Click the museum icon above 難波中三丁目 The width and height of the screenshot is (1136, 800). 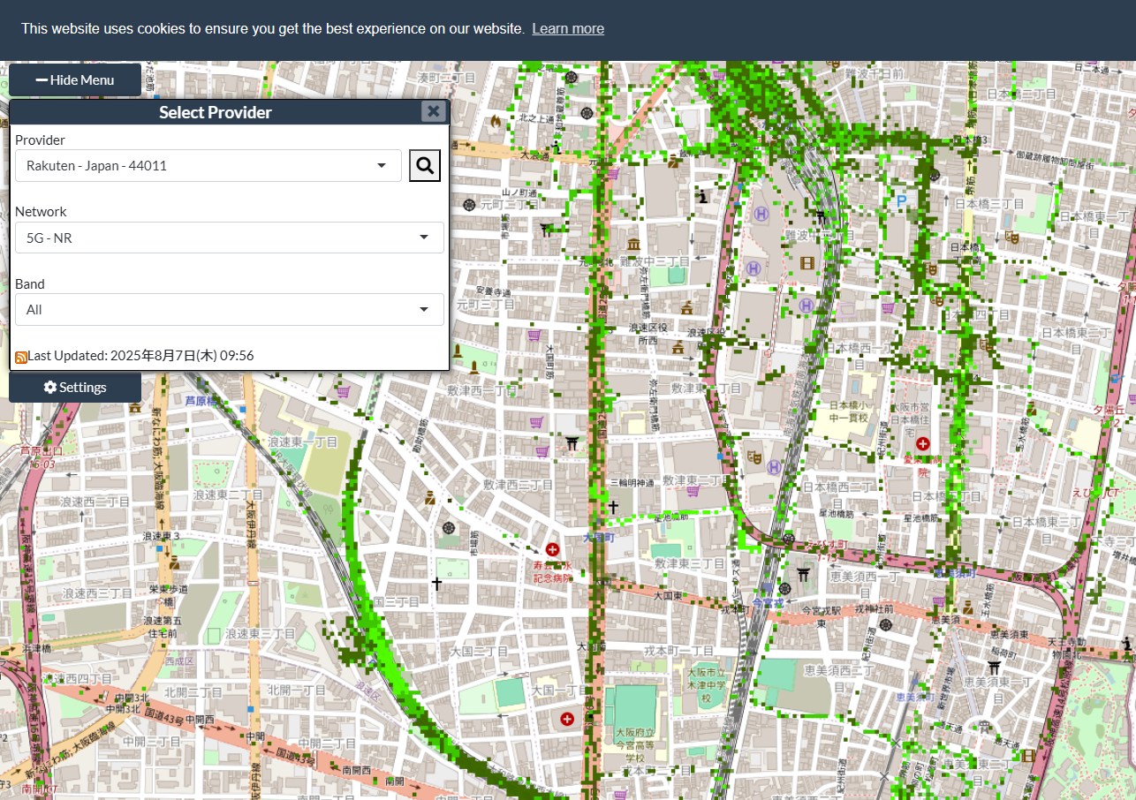tap(633, 244)
